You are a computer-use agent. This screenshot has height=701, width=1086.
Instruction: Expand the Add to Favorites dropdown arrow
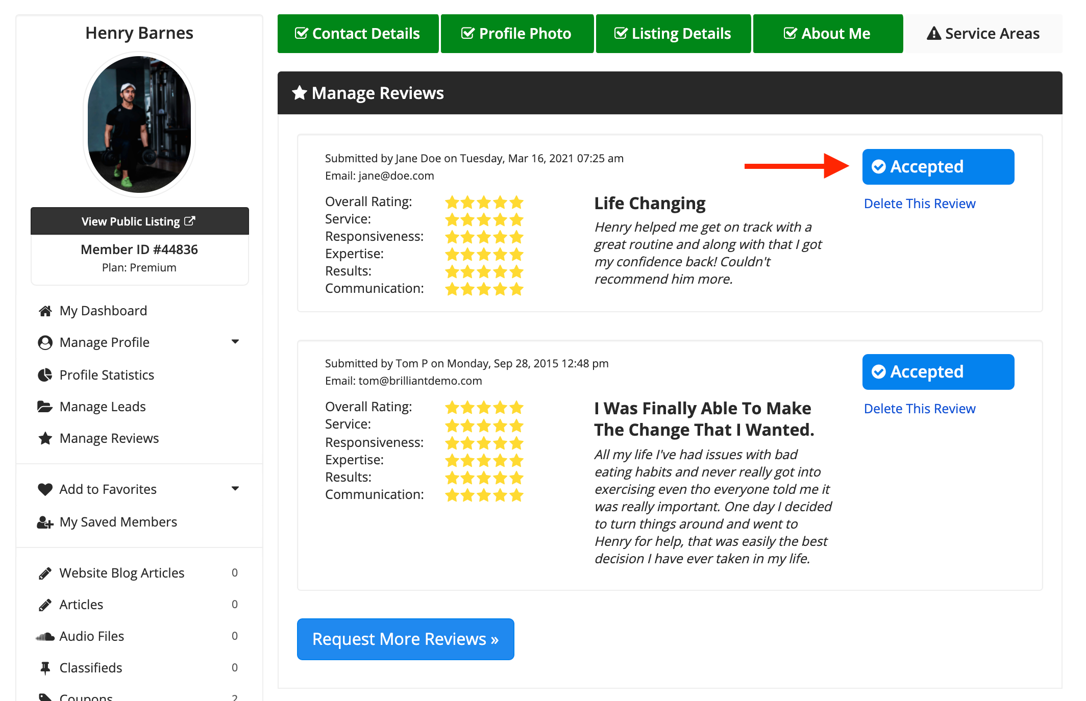click(235, 489)
